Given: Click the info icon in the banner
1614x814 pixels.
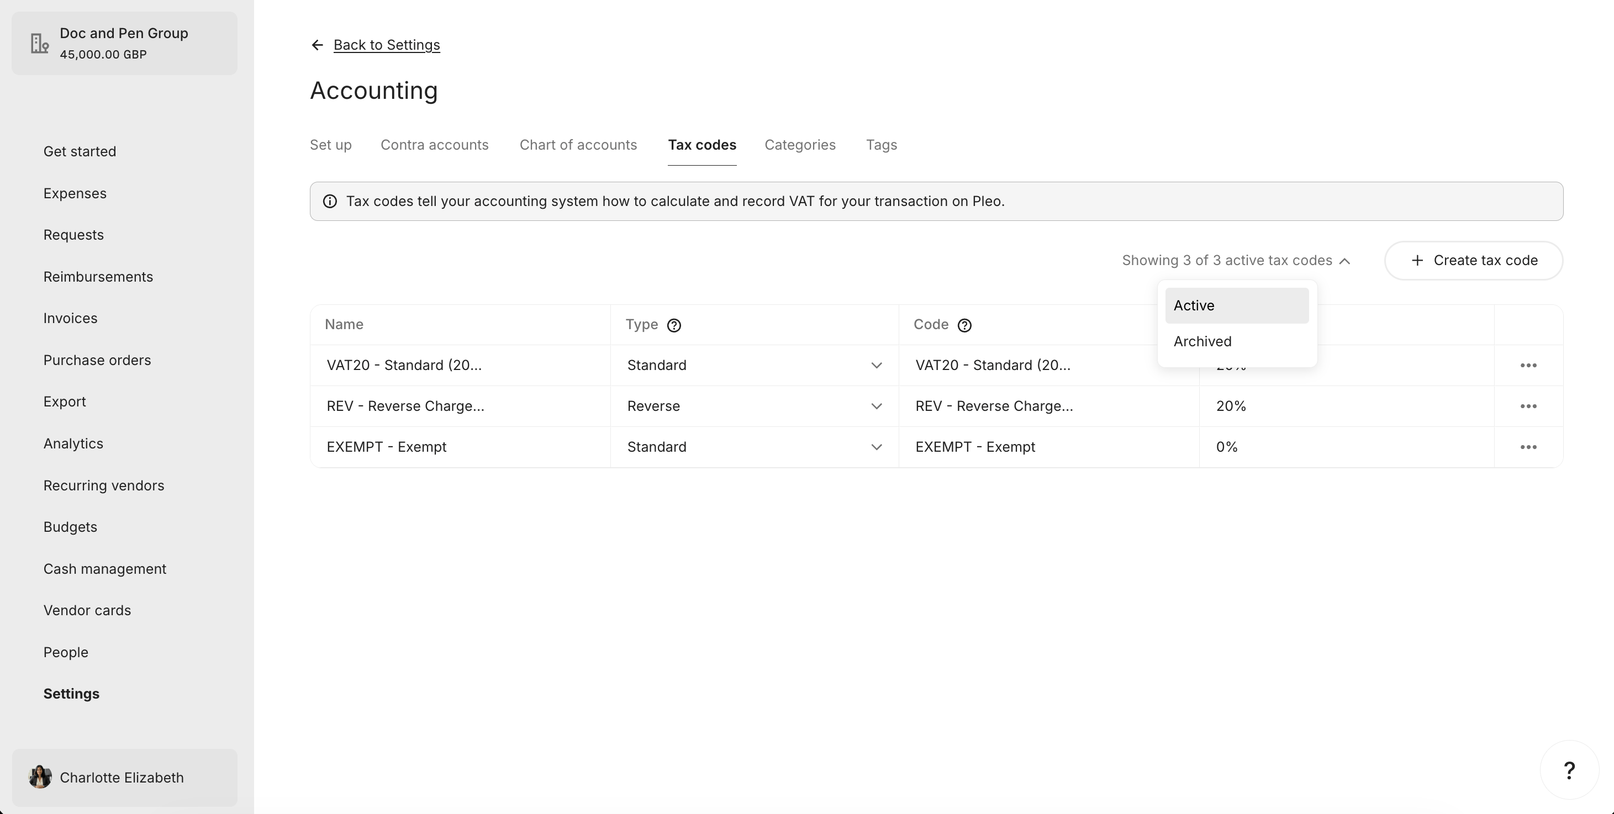Looking at the screenshot, I should (330, 201).
